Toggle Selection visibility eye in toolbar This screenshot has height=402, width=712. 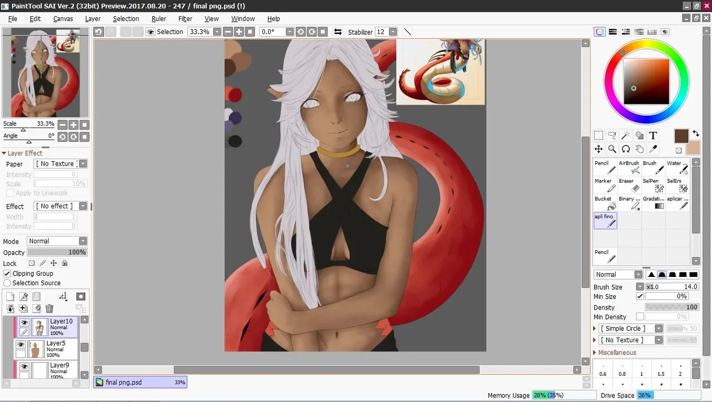pyautogui.click(x=150, y=32)
